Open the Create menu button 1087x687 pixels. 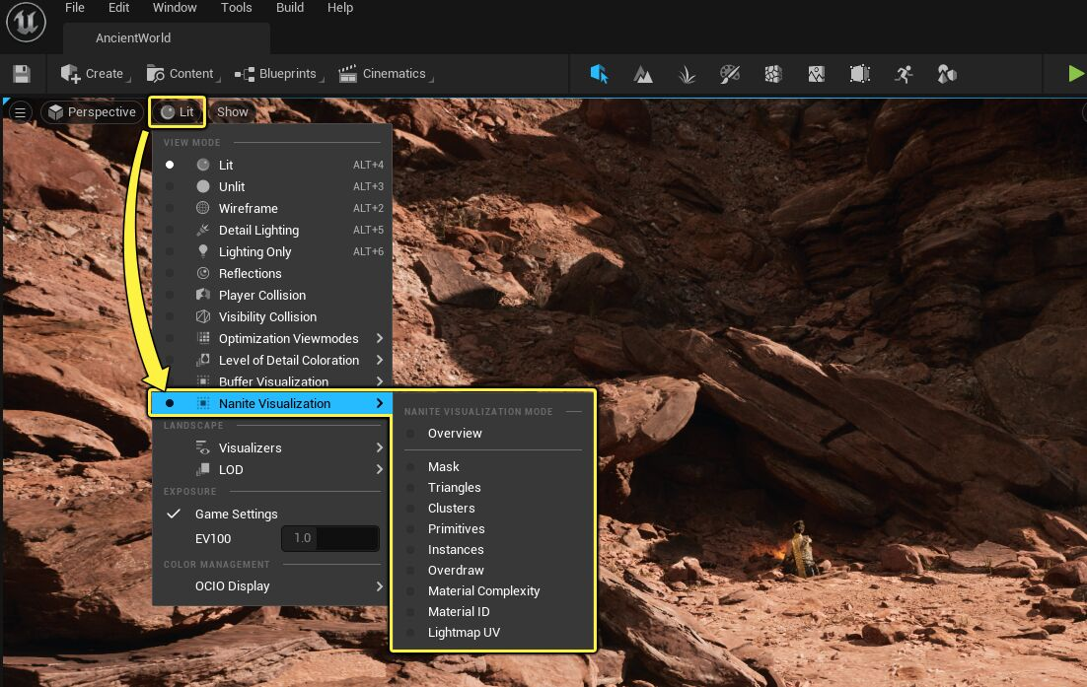tap(95, 74)
